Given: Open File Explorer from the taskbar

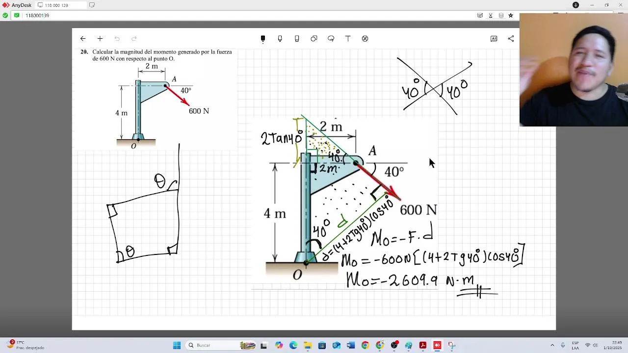Looking at the screenshot, I should (x=308, y=345).
